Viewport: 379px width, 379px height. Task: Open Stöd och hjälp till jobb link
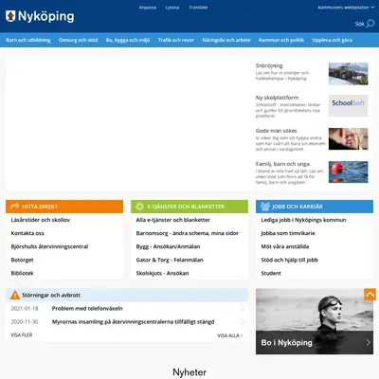click(x=290, y=260)
